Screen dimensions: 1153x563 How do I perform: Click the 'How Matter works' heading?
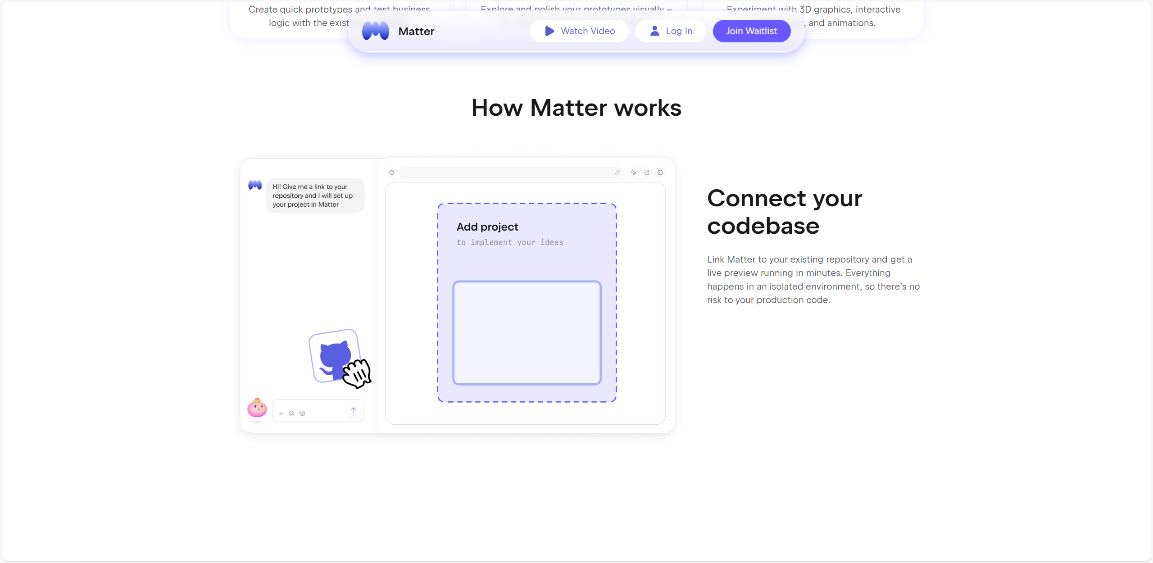click(x=576, y=108)
